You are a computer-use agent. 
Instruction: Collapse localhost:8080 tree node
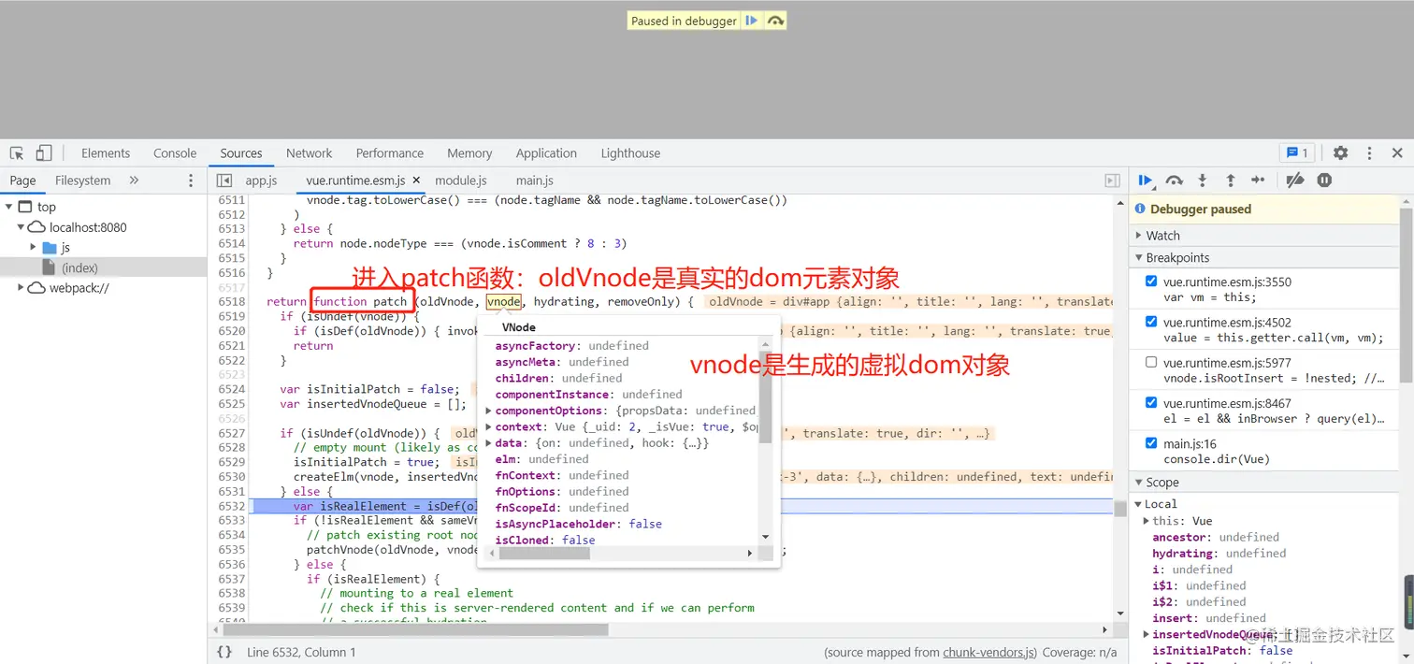tap(22, 227)
